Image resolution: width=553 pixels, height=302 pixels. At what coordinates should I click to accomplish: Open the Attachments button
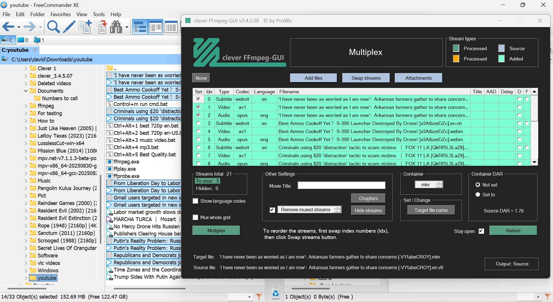(x=419, y=78)
